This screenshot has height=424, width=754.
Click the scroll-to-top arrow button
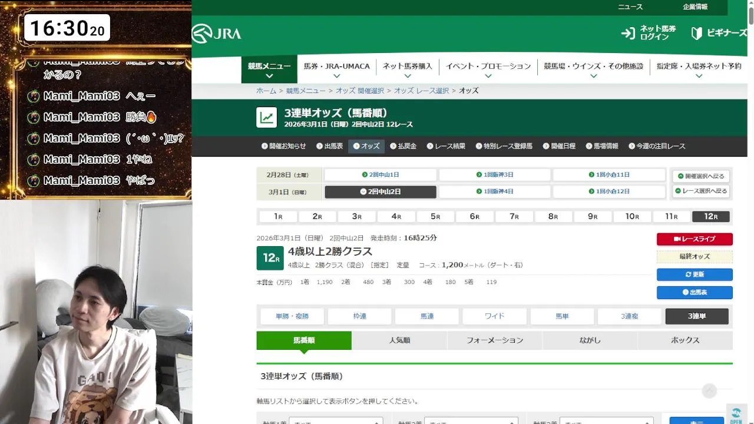pos(709,390)
